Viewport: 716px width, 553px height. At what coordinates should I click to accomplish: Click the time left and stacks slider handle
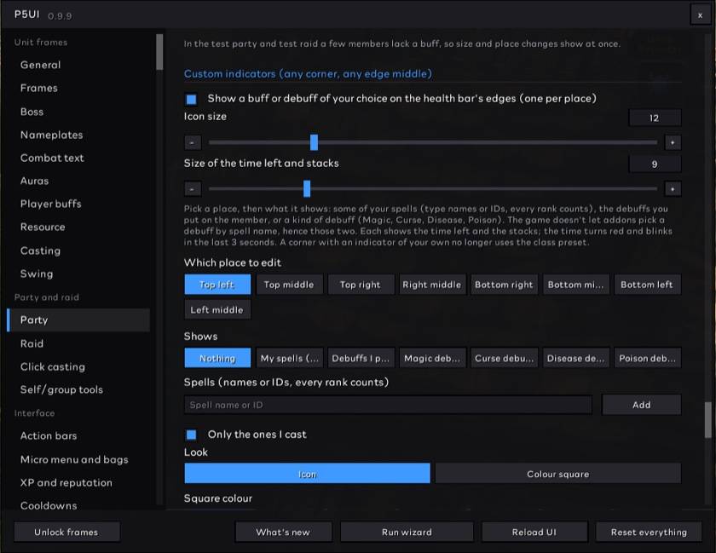[x=307, y=188]
